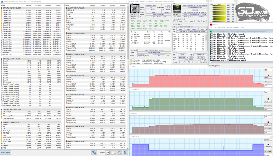Select the VRM MOS row in right panel
273x156 pixels.
(x=96, y=12)
